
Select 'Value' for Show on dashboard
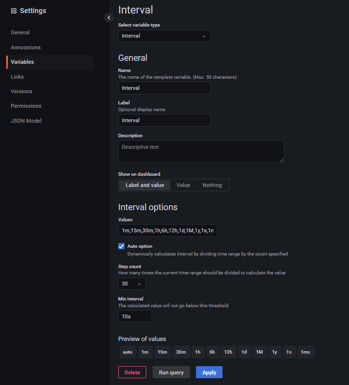183,185
